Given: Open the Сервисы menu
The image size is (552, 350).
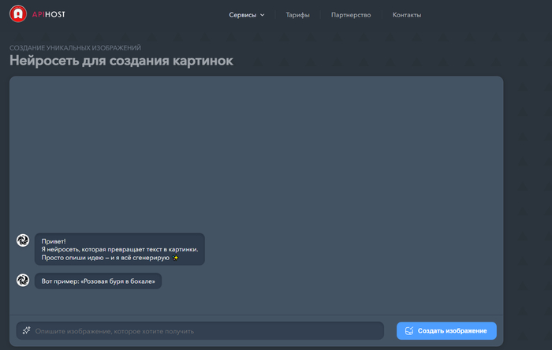Looking at the screenshot, I should pyautogui.click(x=242, y=15).
